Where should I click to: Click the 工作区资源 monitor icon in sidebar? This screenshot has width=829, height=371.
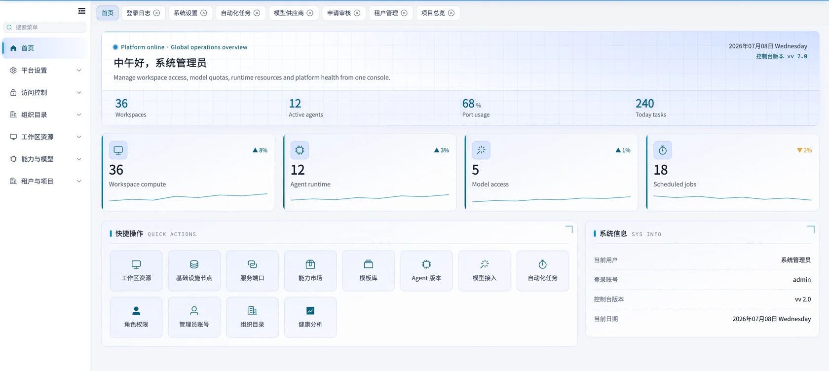(x=13, y=137)
